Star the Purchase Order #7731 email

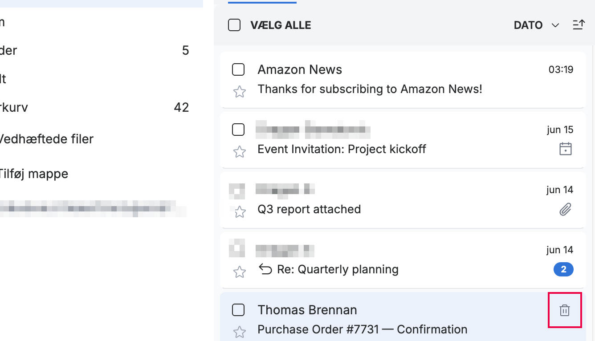240,332
